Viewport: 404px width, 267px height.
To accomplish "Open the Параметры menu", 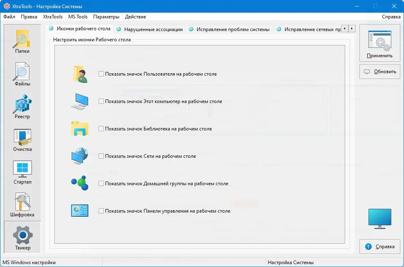I will pyautogui.click(x=106, y=17).
